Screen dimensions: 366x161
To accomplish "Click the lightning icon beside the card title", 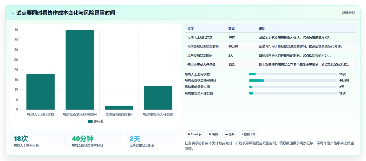I will coord(12,13).
